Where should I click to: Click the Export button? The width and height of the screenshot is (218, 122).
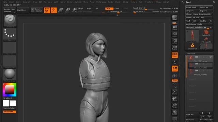pos(206,11)
